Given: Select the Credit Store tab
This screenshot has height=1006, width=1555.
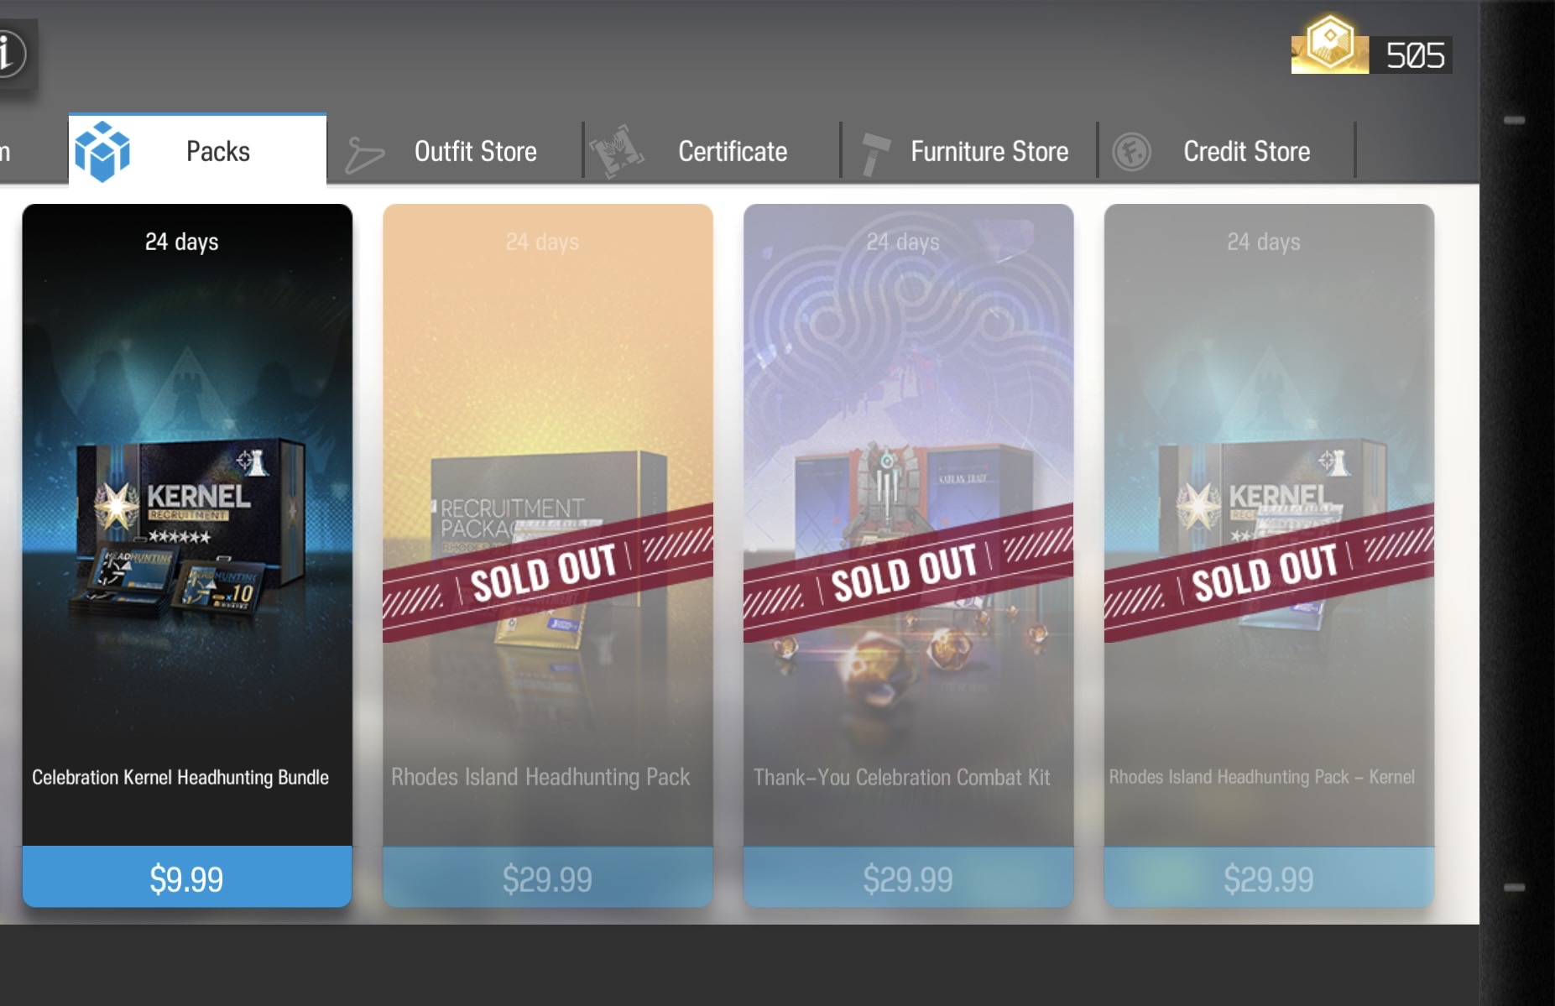Looking at the screenshot, I should click(x=1226, y=152).
